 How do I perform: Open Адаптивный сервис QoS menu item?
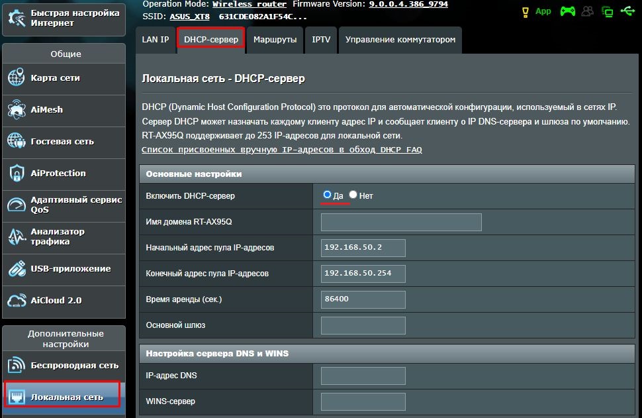tap(64, 205)
